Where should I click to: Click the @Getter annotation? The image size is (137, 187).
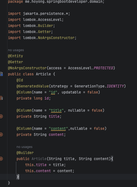15,62
